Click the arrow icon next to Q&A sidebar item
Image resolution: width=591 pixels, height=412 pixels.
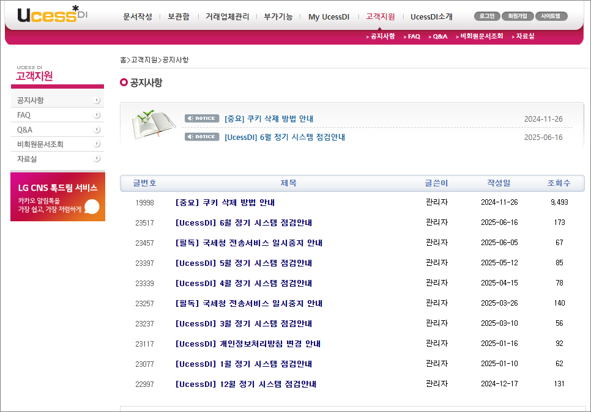coord(97,130)
